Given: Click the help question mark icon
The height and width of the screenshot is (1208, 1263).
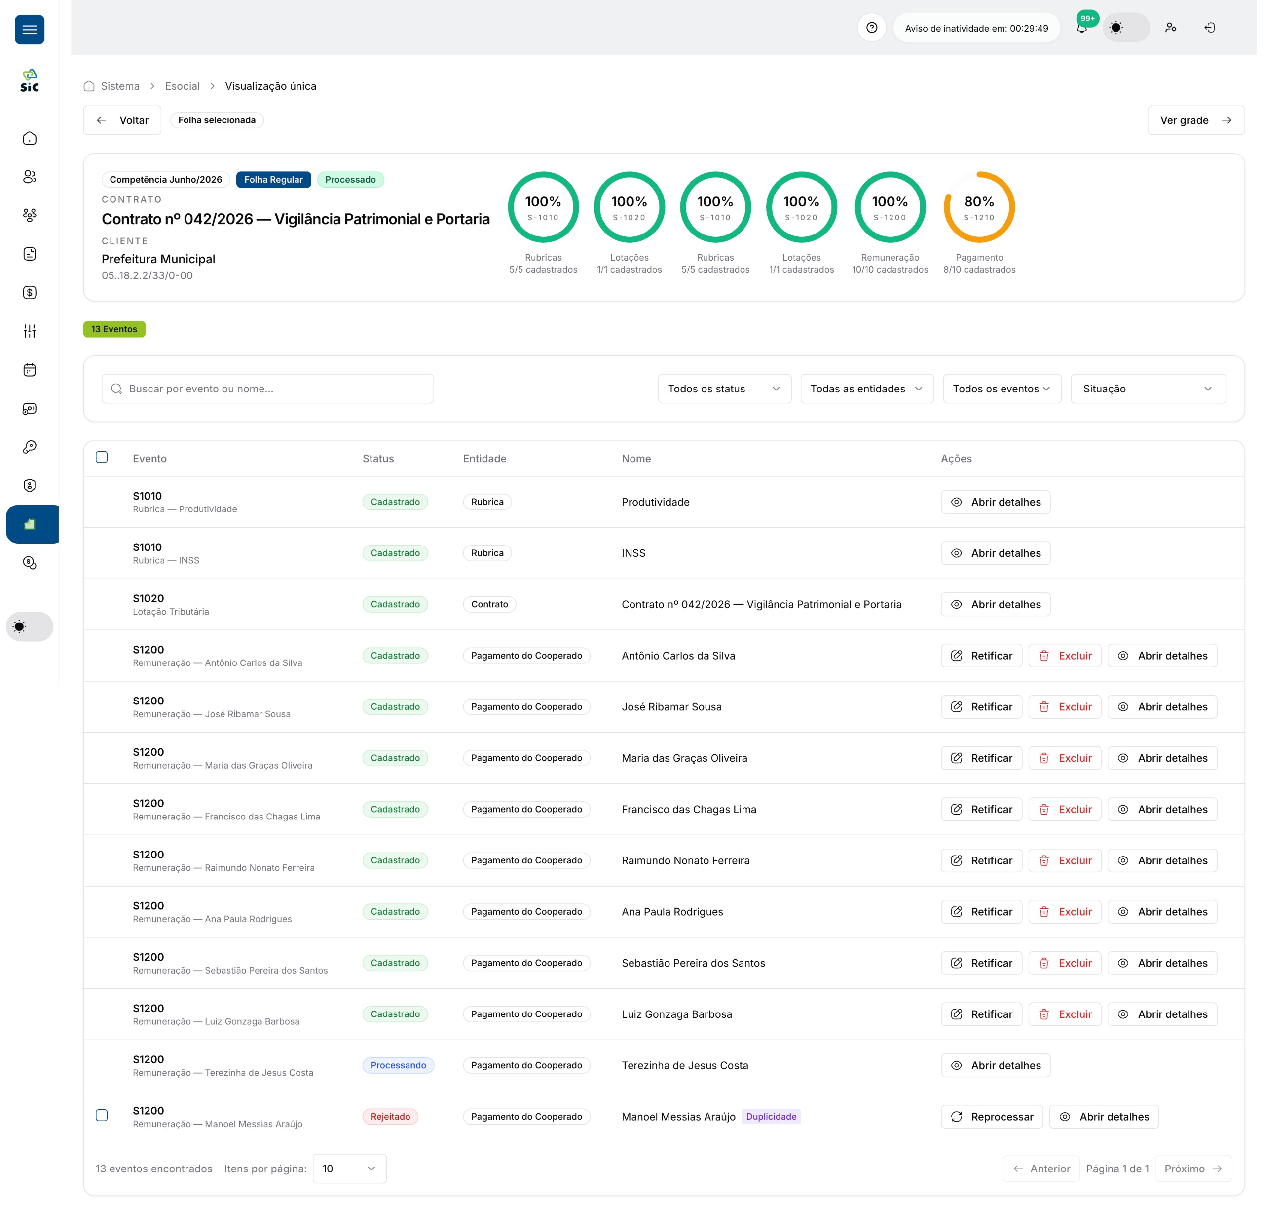Looking at the screenshot, I should pos(871,28).
